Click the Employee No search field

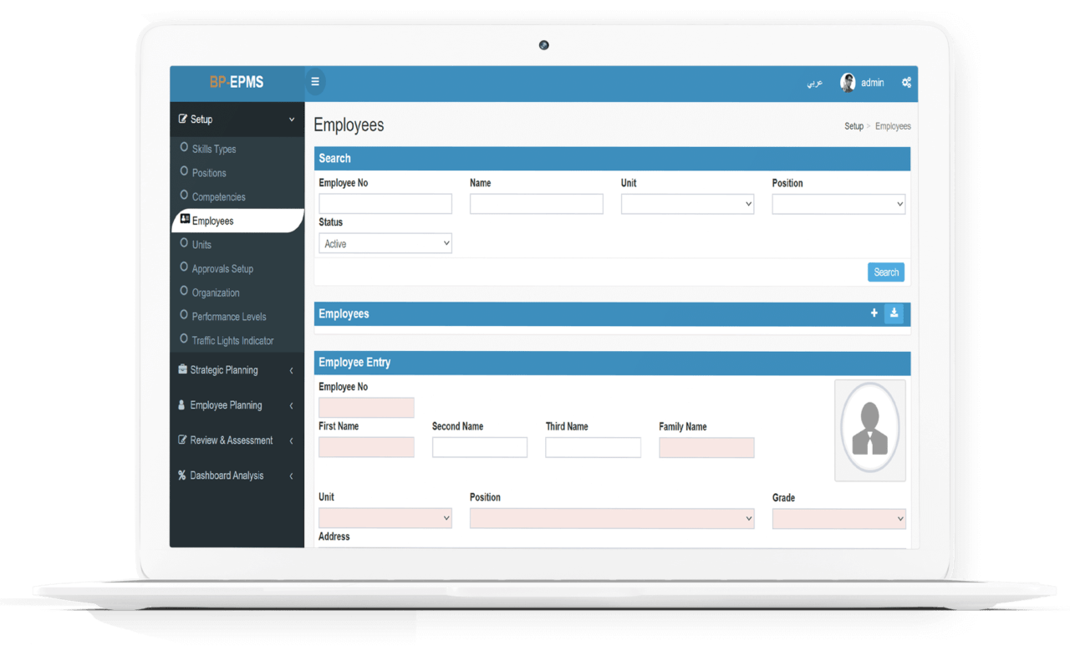click(385, 203)
